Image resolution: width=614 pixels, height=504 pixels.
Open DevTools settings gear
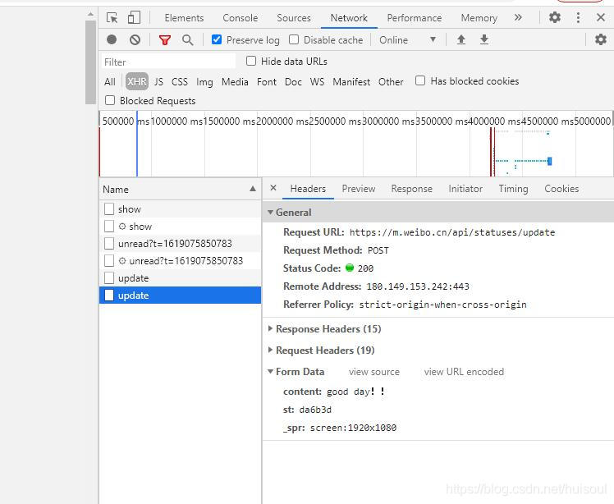coord(555,17)
